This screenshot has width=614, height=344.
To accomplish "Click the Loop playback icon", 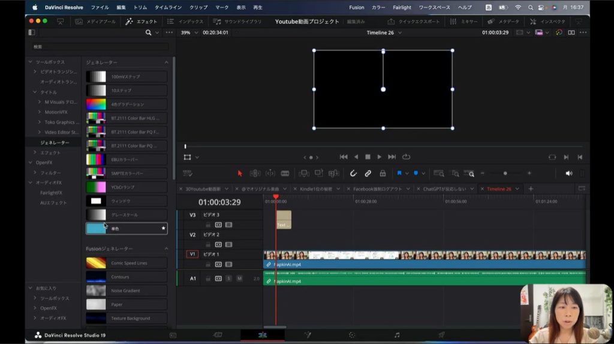I will coord(407,157).
